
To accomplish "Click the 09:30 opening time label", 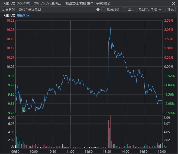I will pyautogui.click(x=16, y=151).
